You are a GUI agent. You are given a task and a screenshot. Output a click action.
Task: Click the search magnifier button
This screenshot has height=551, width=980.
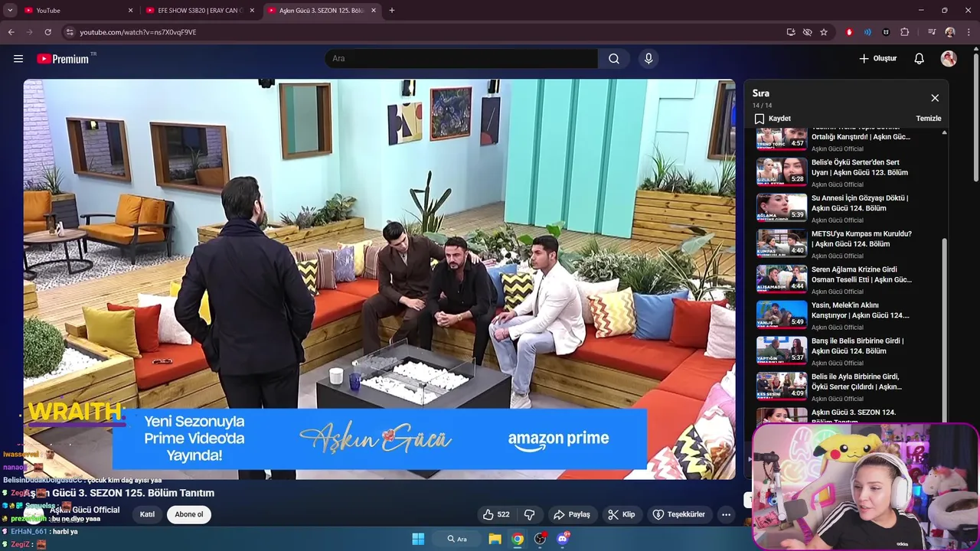pyautogui.click(x=614, y=58)
